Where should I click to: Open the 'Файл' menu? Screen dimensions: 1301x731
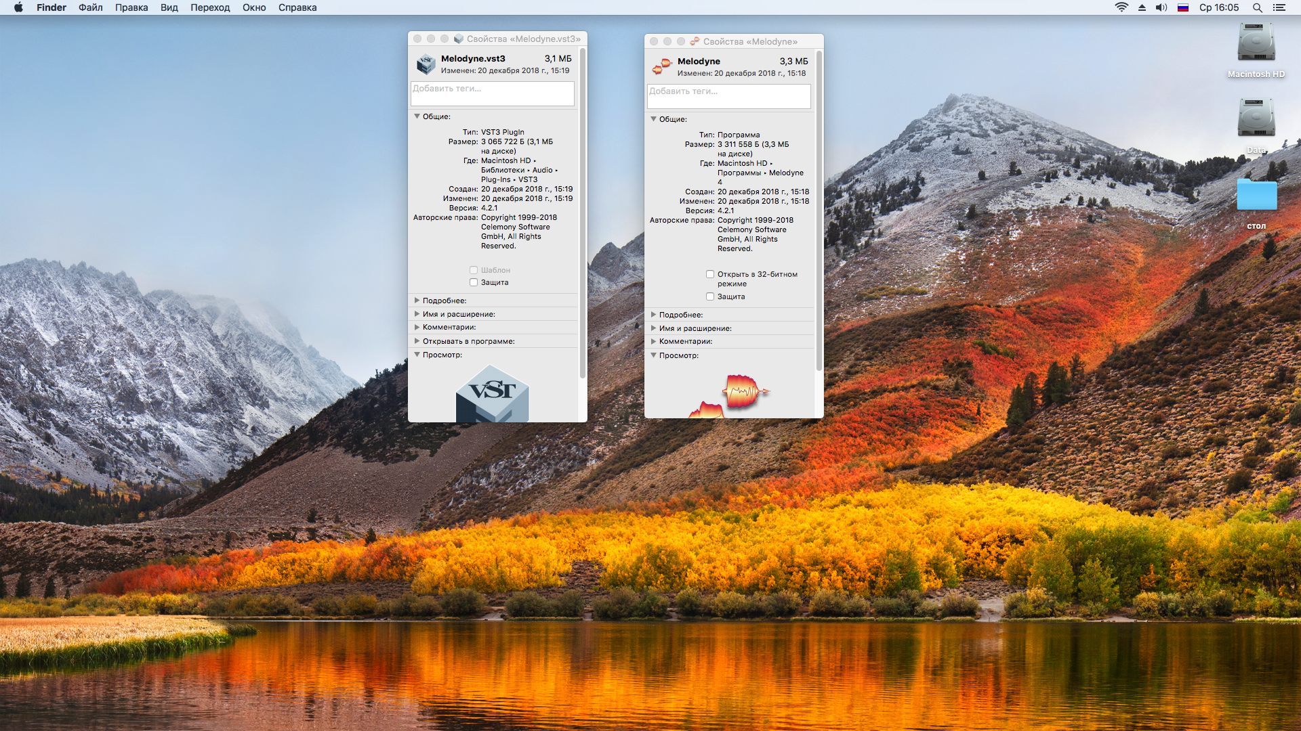click(x=90, y=7)
